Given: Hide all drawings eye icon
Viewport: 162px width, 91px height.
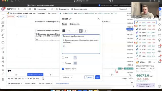Looking at the screenshot, I should (3, 70).
